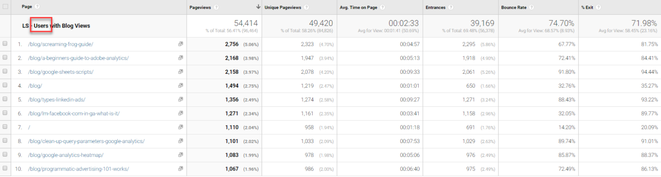Sort table by Entrances column header
Image resolution: width=661 pixels, height=177 pixels.
pyautogui.click(x=435, y=7)
